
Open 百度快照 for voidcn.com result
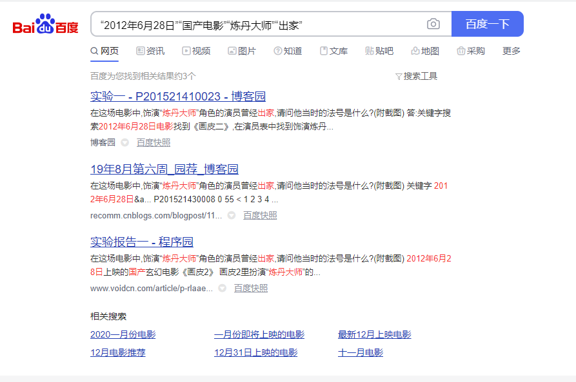[250, 289]
